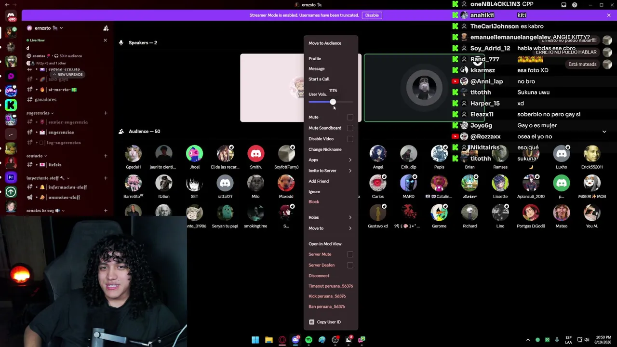This screenshot has width=617, height=347.
Task: Open the Discord inbox icon in title bar
Action: (563, 5)
